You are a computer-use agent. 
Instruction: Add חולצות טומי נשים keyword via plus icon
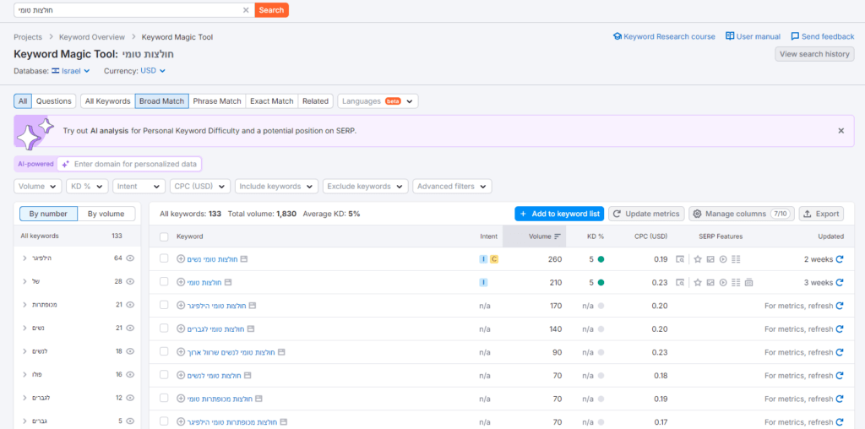(181, 259)
